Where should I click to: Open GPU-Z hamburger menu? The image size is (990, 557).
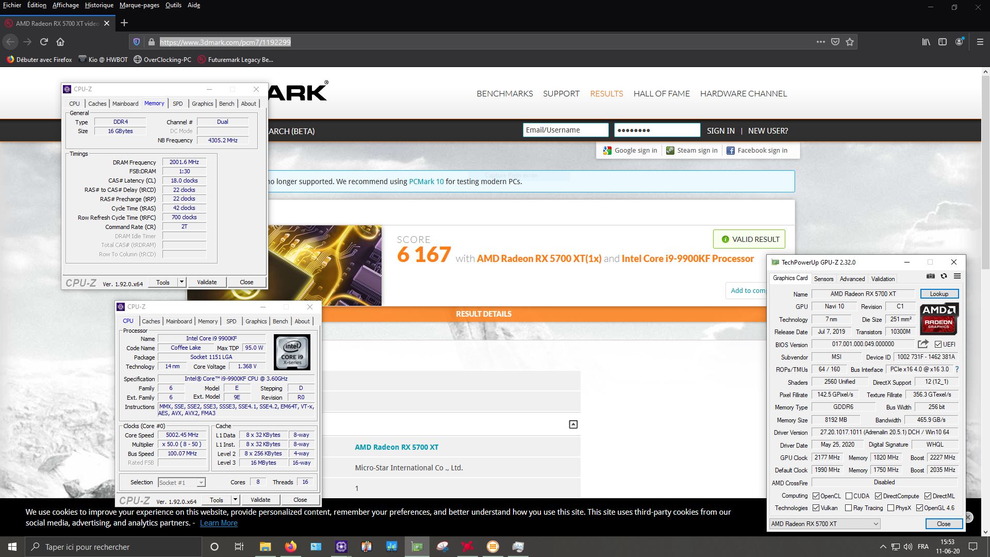pos(957,276)
